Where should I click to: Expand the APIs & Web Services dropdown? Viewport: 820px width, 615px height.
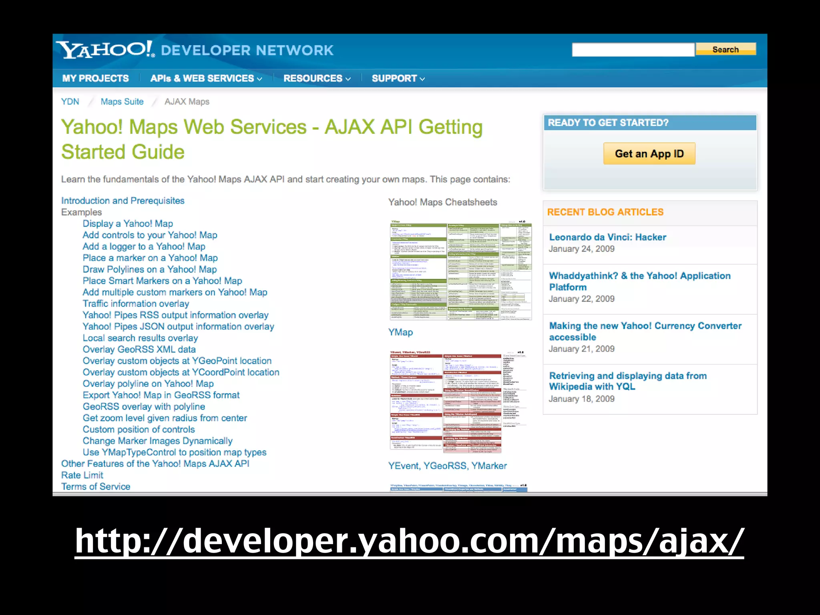pos(206,78)
